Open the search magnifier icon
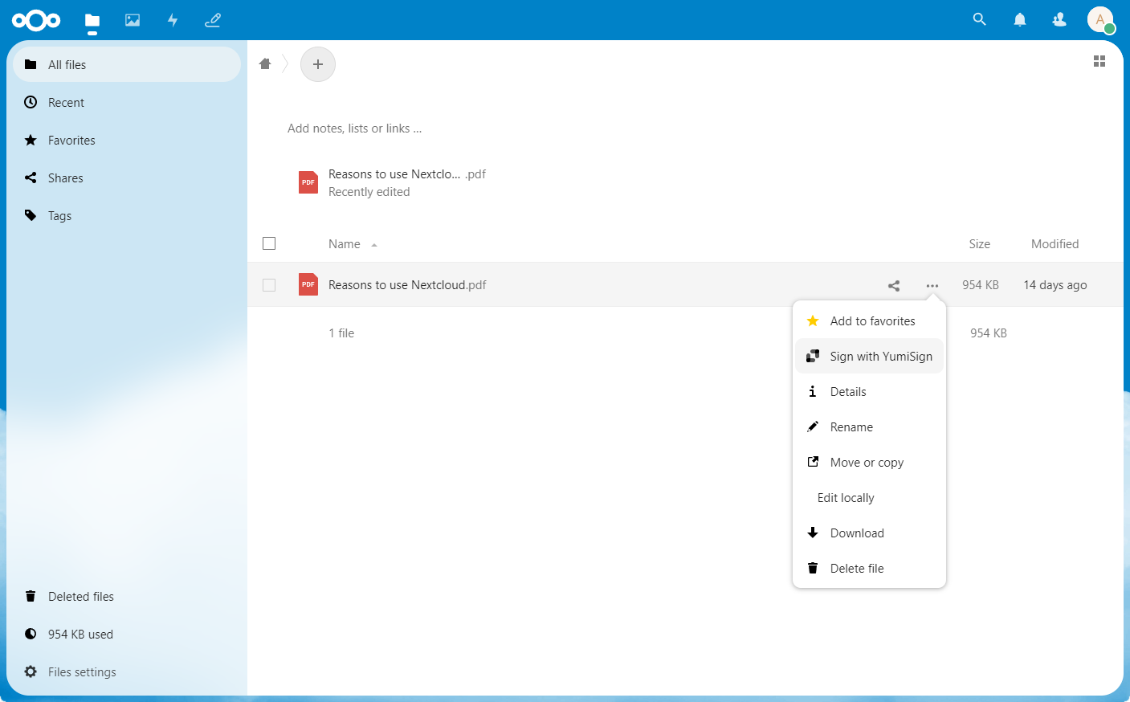Image resolution: width=1130 pixels, height=702 pixels. click(979, 19)
